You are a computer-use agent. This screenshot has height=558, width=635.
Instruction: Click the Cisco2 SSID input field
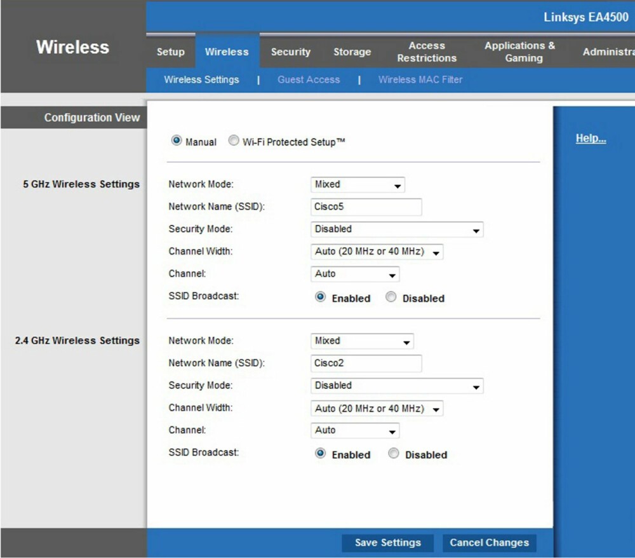[x=366, y=363]
